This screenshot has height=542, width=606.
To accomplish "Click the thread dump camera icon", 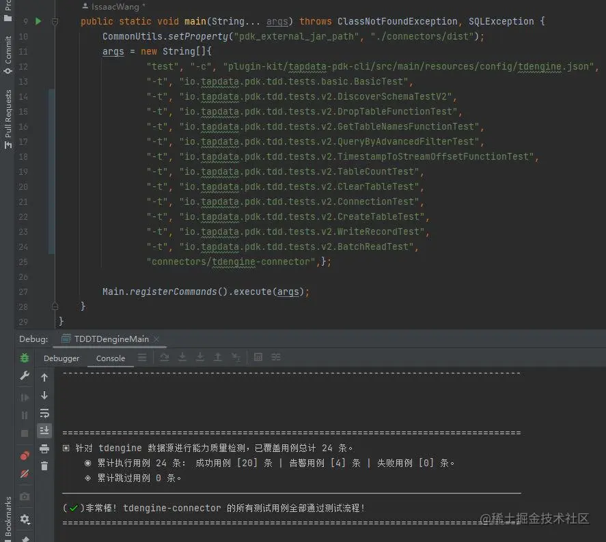I will click(x=25, y=496).
